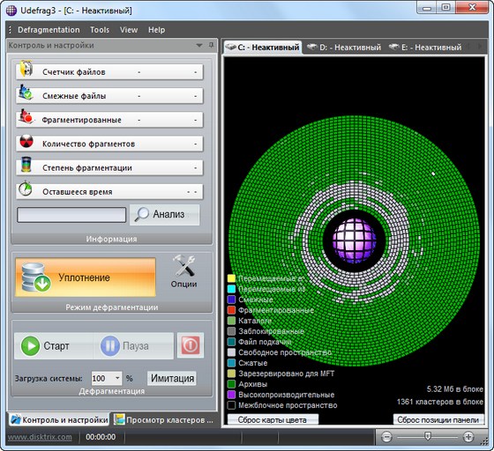Image resolution: width=494 pixels, height=451 pixels.
Task: Click the yellow Перемещаемые color swatch
Action: pos(231,278)
